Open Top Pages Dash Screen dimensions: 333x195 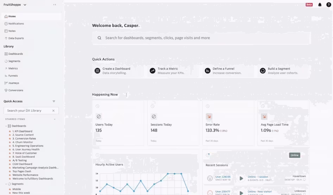pos(22,171)
